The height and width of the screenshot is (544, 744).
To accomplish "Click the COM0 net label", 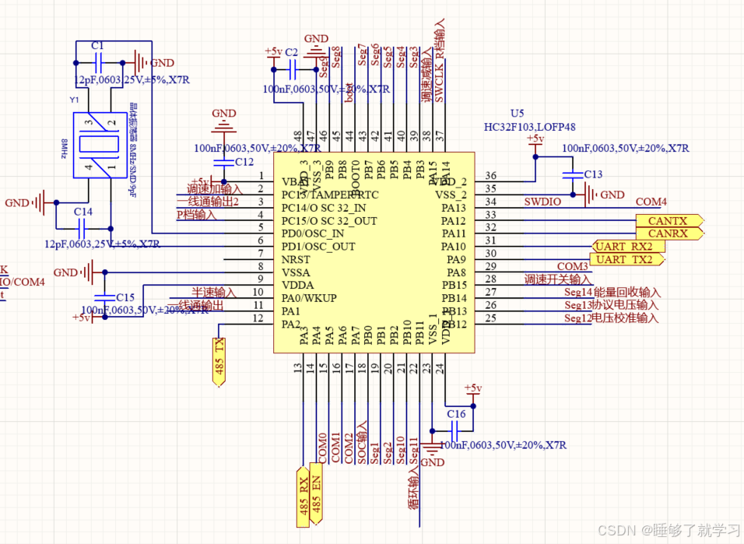I will (322, 448).
